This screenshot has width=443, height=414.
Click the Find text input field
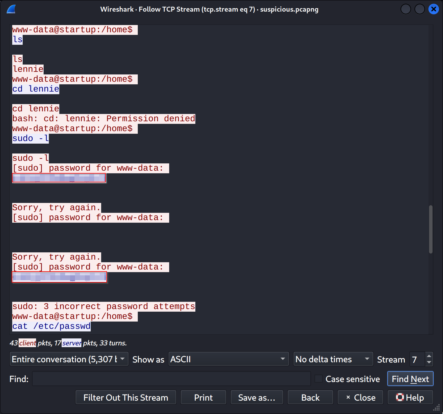point(171,379)
